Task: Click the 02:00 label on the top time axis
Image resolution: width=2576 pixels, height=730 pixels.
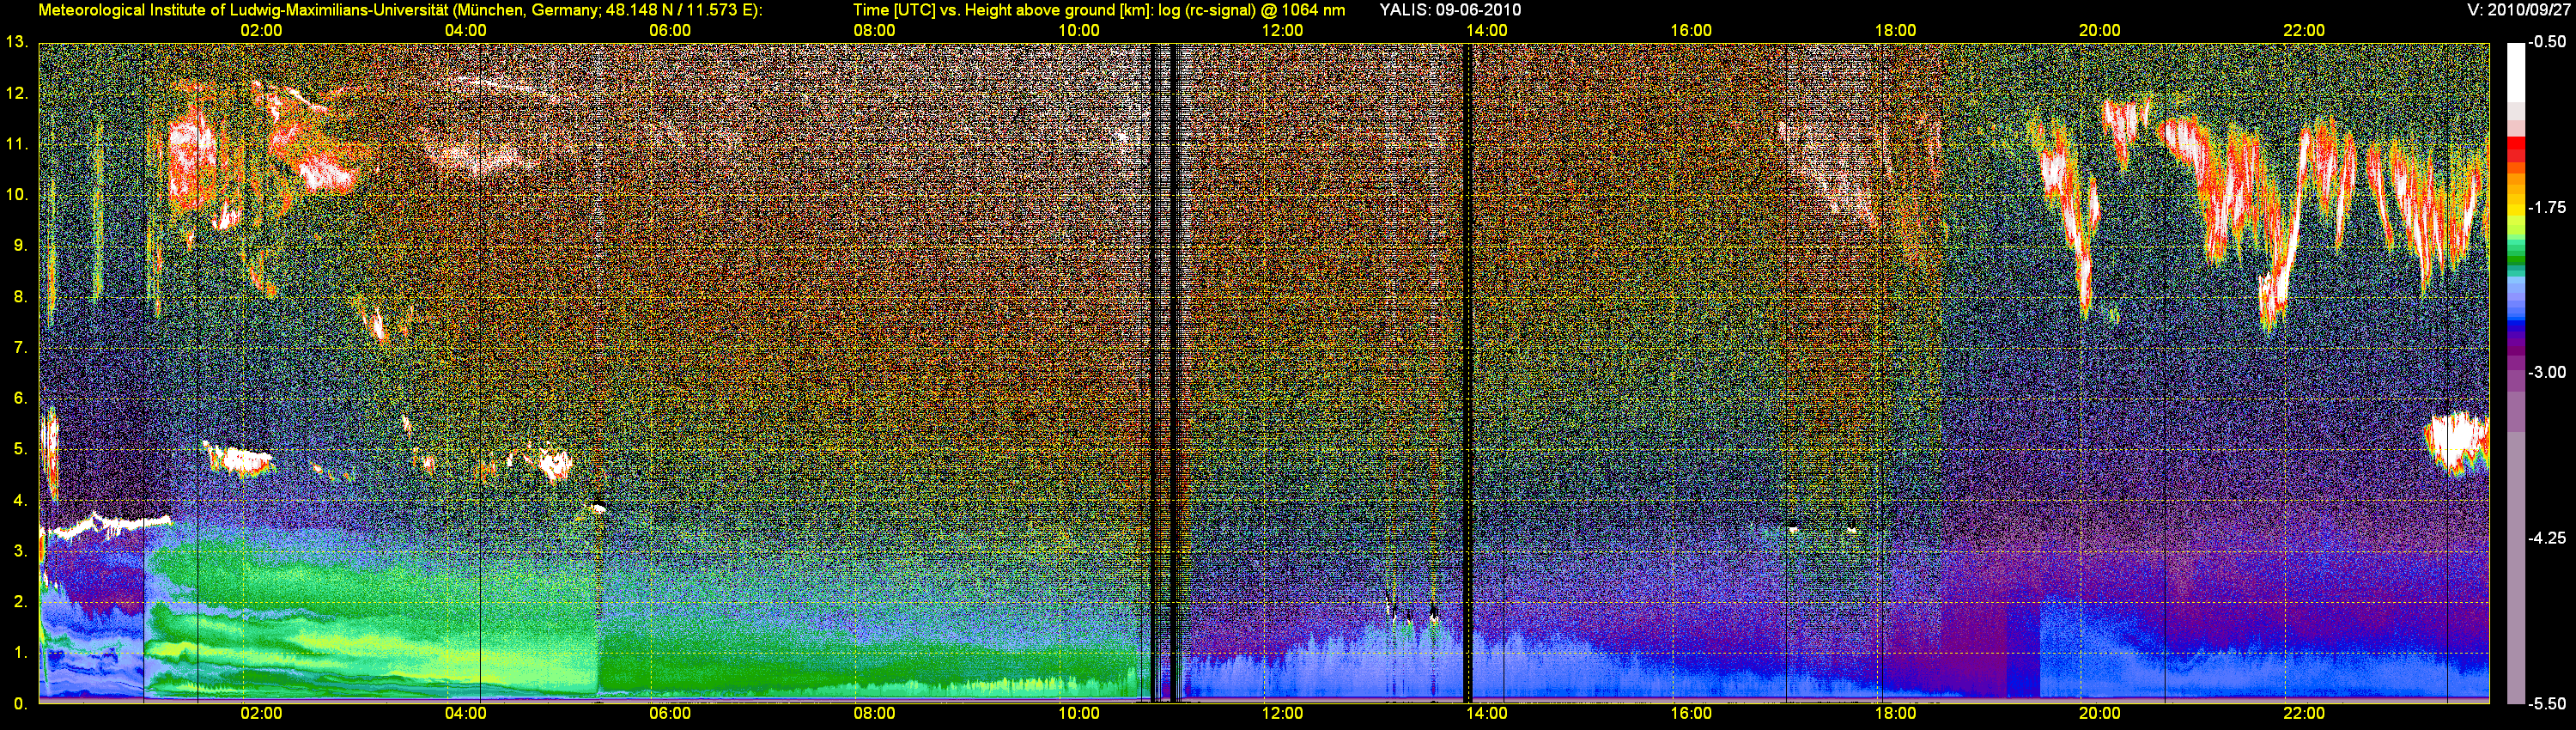Action: point(261,31)
